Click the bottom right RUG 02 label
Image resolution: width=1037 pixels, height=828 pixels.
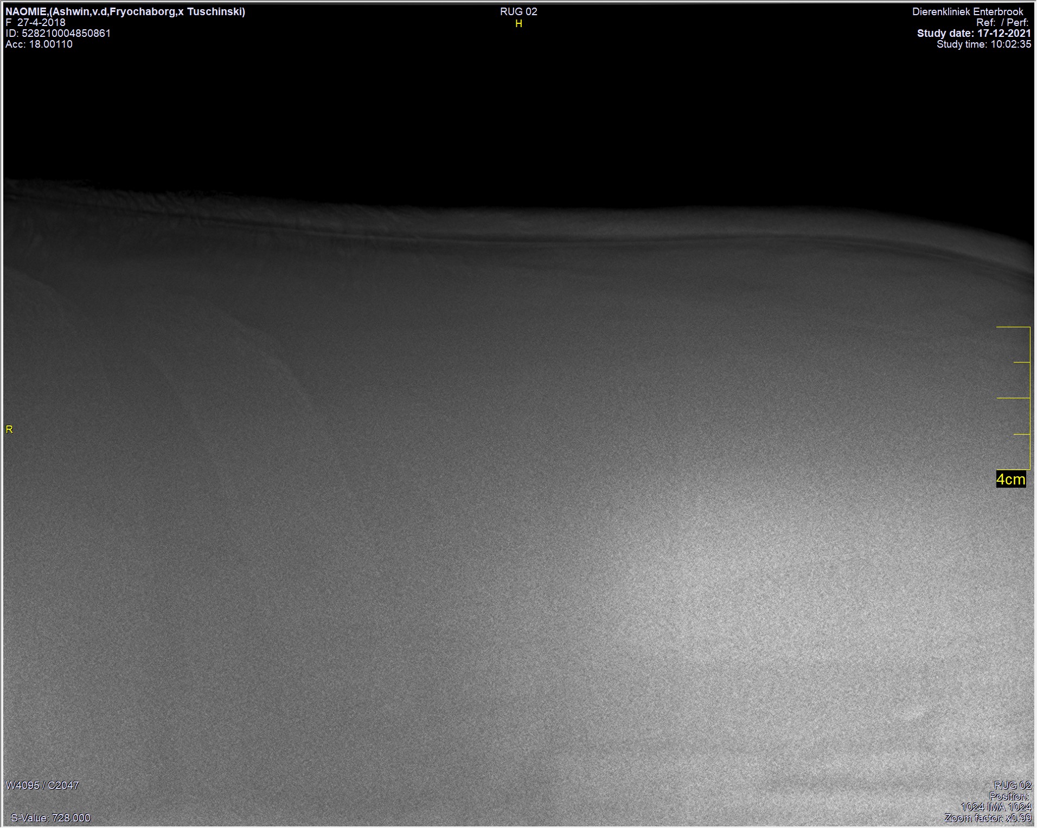coord(1013,785)
